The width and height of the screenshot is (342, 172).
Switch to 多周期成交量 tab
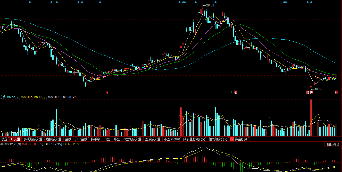point(33,139)
